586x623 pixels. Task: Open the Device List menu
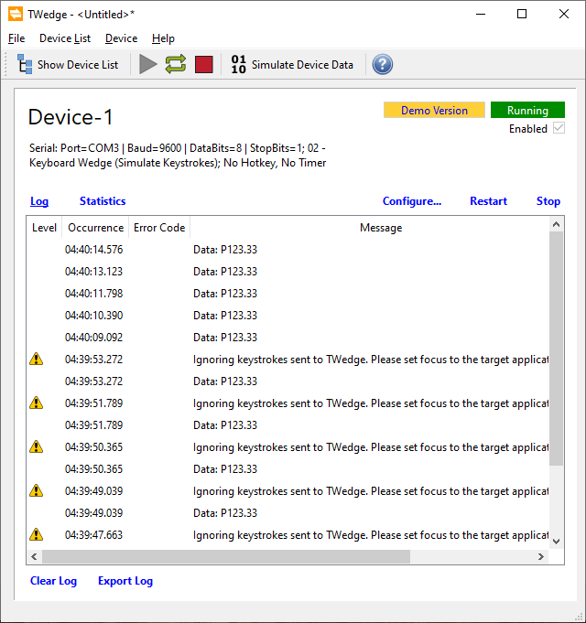[x=65, y=38]
